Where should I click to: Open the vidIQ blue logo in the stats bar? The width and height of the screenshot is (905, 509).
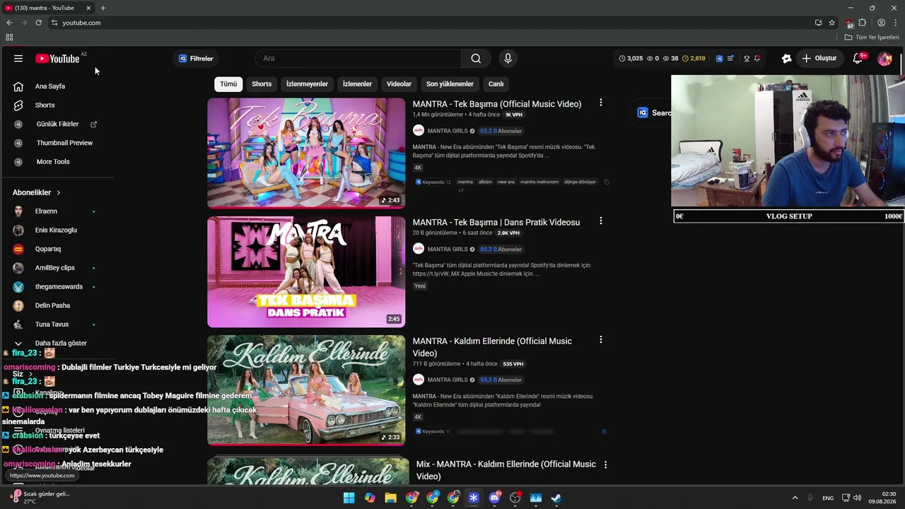point(720,59)
